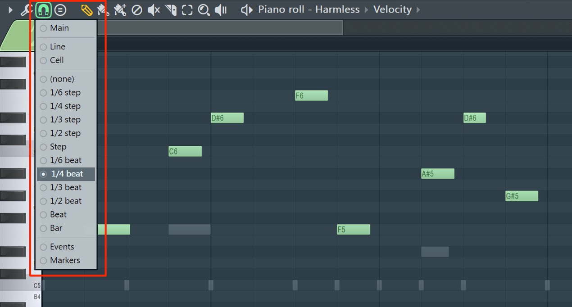This screenshot has height=307, width=572.
Task: Select the paint brush tool
Action: click(x=103, y=10)
